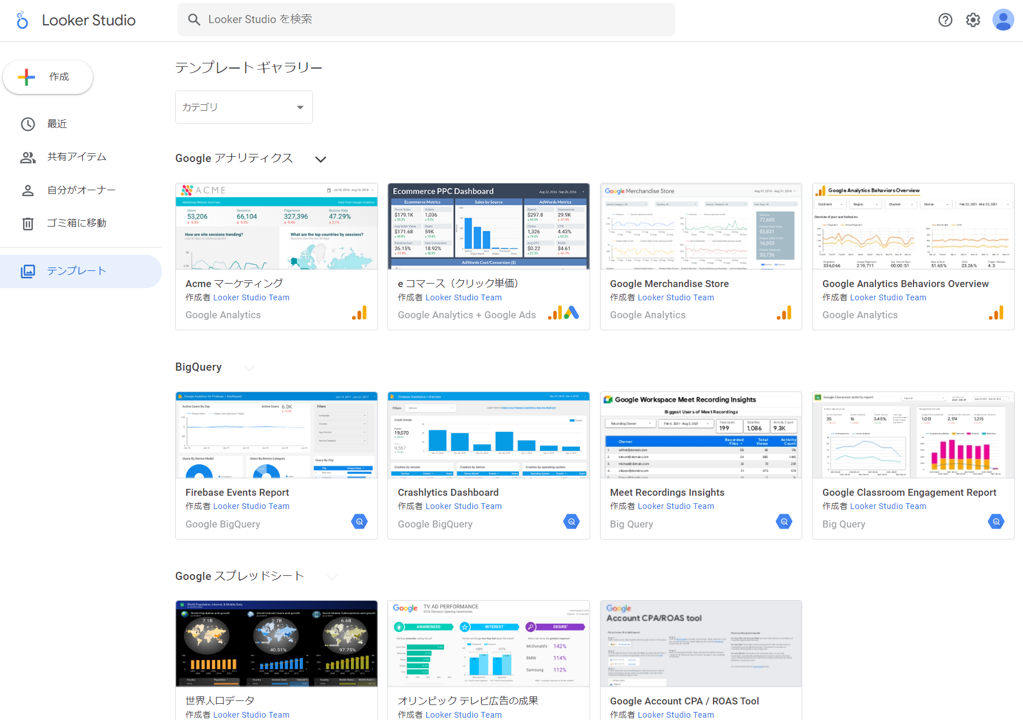1023x720 pixels.
Task: Open the Meet Recordings Insights thumbnail
Action: (x=701, y=435)
